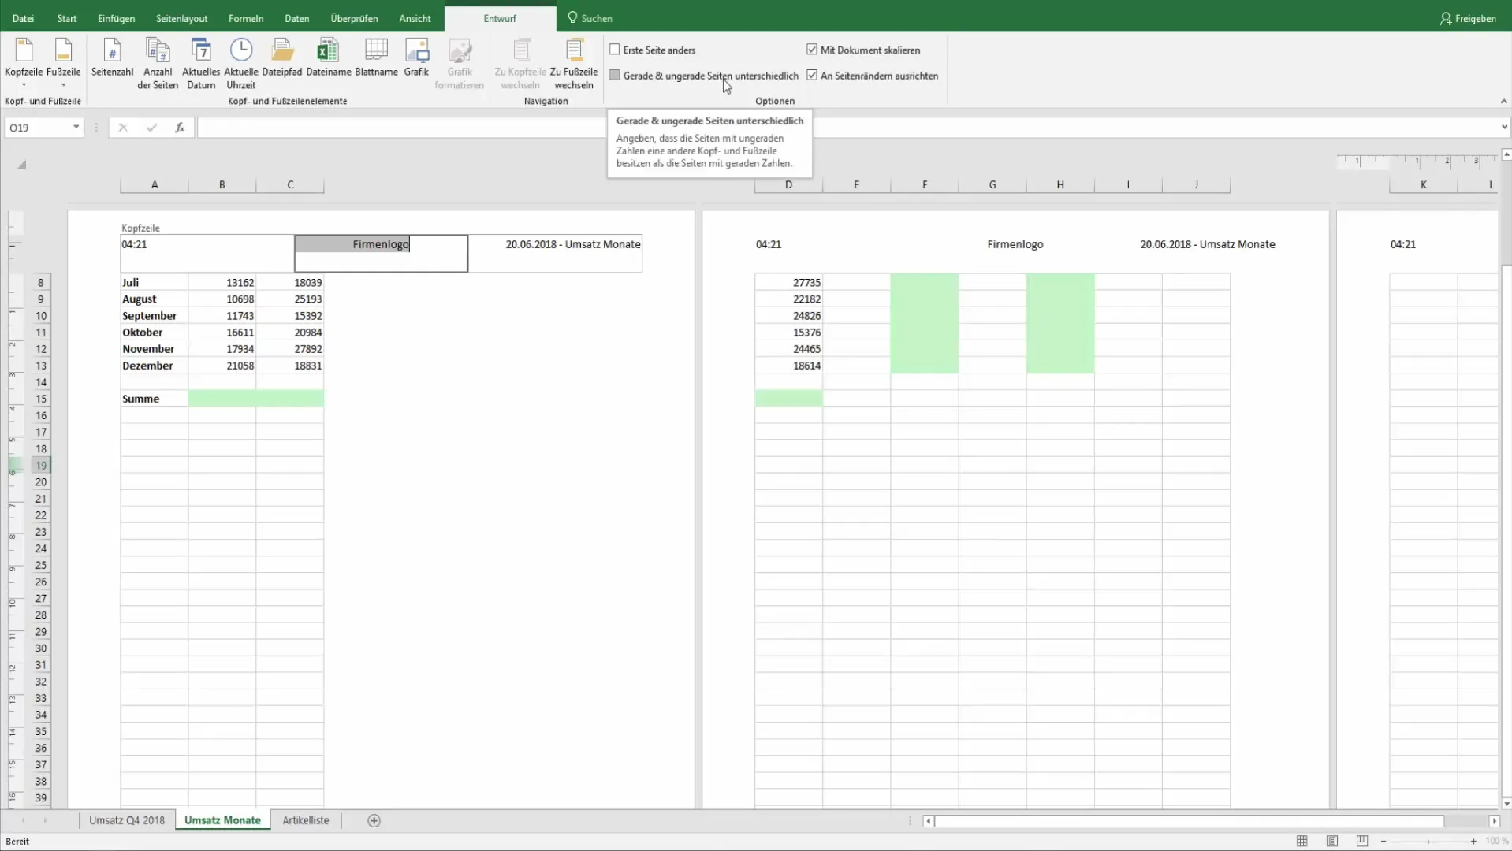Insert a Grafik picture into header
The height and width of the screenshot is (851, 1512).
416,59
